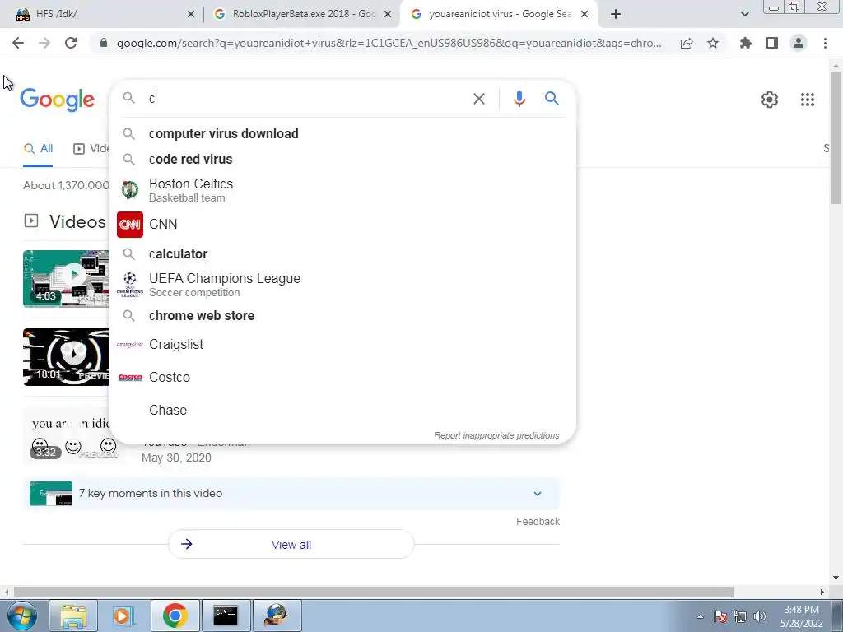Screen dimensions: 843x632
Task: Open tab search dropdown arrow
Action: 744,15
